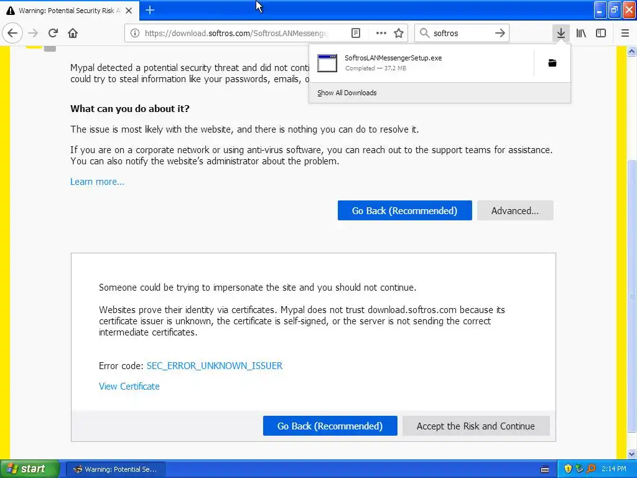The image size is (637, 478).
Task: Close the Warning: Potential Security Risk tab
Action: (129, 11)
